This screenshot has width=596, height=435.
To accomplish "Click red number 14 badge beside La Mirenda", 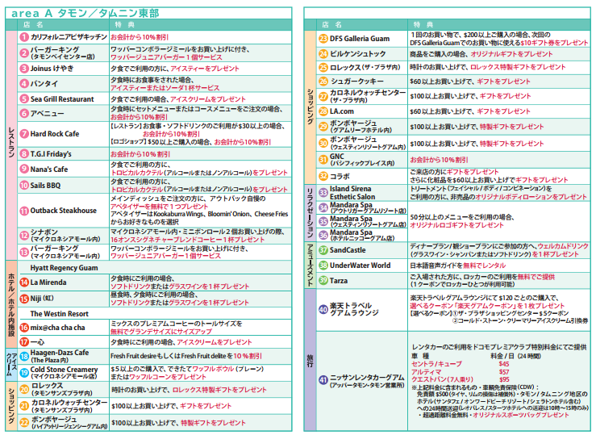I will coord(24,282).
